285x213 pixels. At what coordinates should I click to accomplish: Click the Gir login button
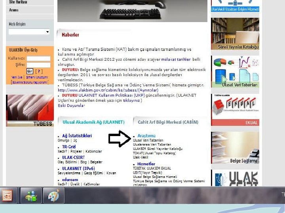[x=30, y=71]
